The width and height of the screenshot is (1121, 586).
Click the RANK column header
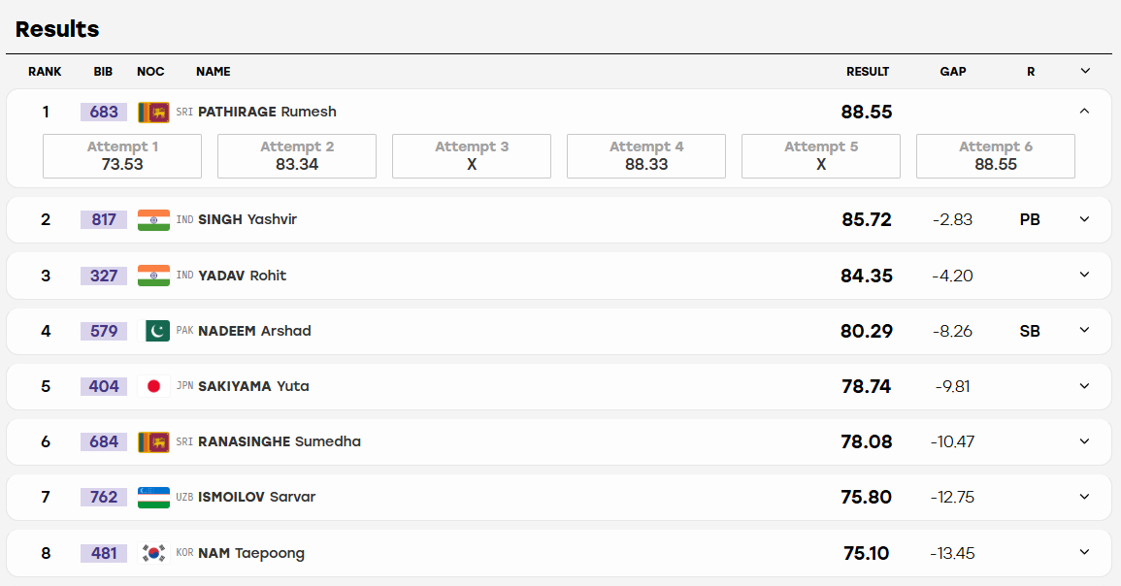pyautogui.click(x=45, y=72)
